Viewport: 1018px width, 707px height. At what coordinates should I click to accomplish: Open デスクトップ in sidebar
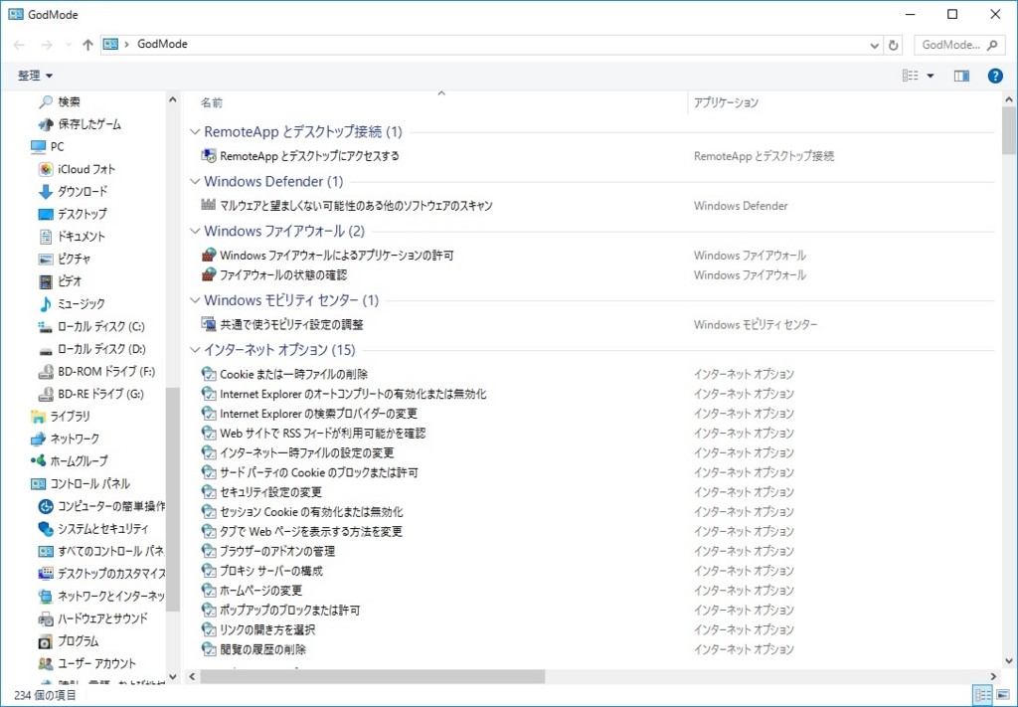tap(82, 214)
